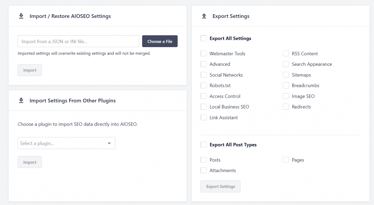Click the Choose a File button
374x205 pixels.
160,41
